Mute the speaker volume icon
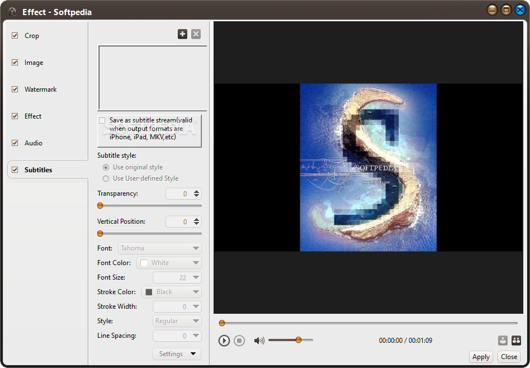 [x=259, y=340]
